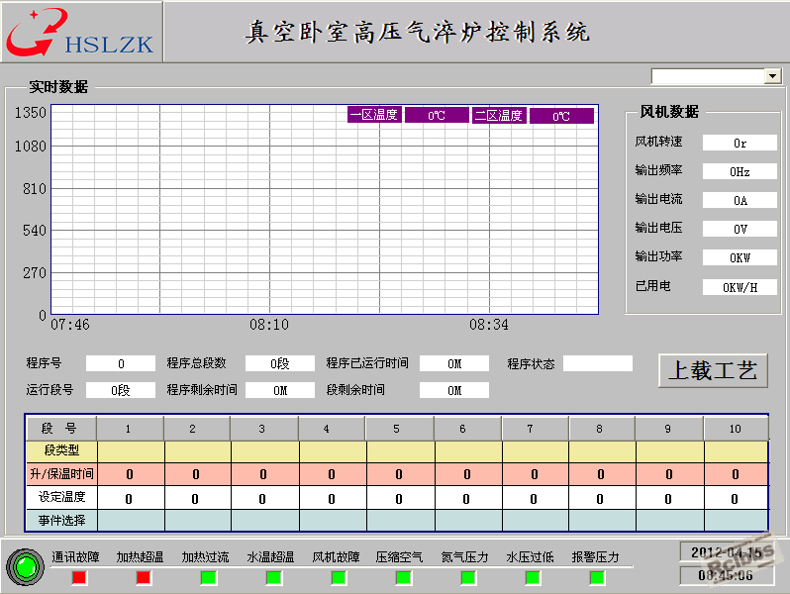Click the 设定温度 row header
Screen dimensions: 790x594
[x=61, y=497]
